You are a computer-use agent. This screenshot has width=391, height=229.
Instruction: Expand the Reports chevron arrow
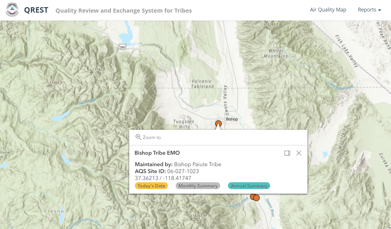click(x=380, y=10)
